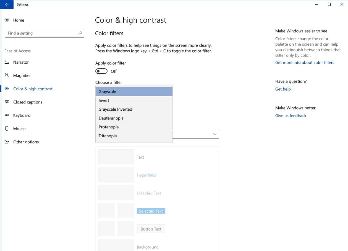
Task: Open Closed captions settings
Action: pos(28,102)
